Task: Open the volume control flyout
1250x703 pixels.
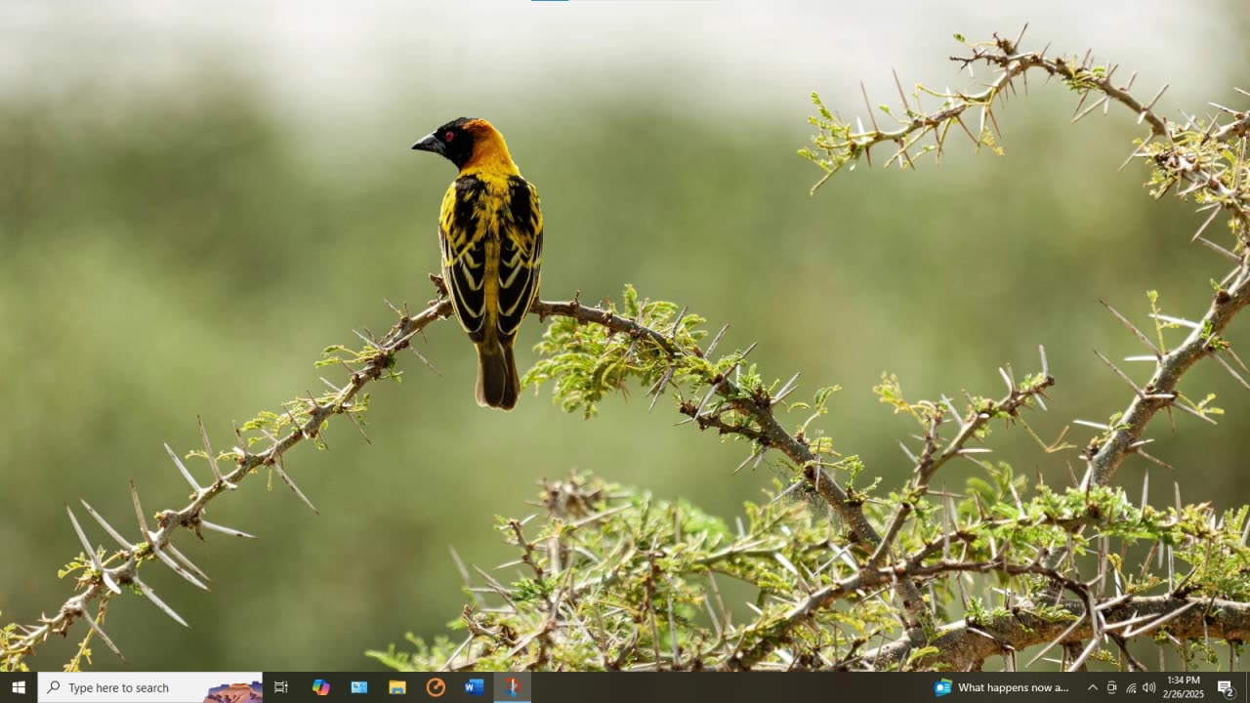Action: click(x=1149, y=687)
